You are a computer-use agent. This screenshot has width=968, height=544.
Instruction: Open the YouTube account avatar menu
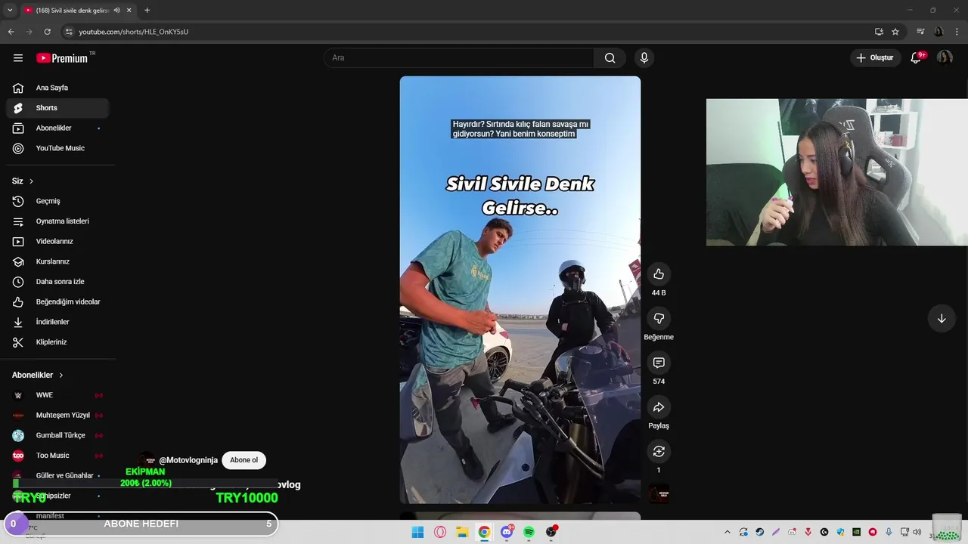pos(945,57)
